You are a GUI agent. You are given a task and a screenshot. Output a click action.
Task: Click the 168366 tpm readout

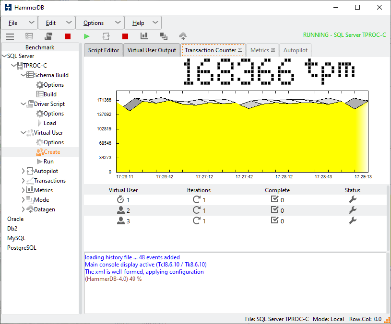269,71
